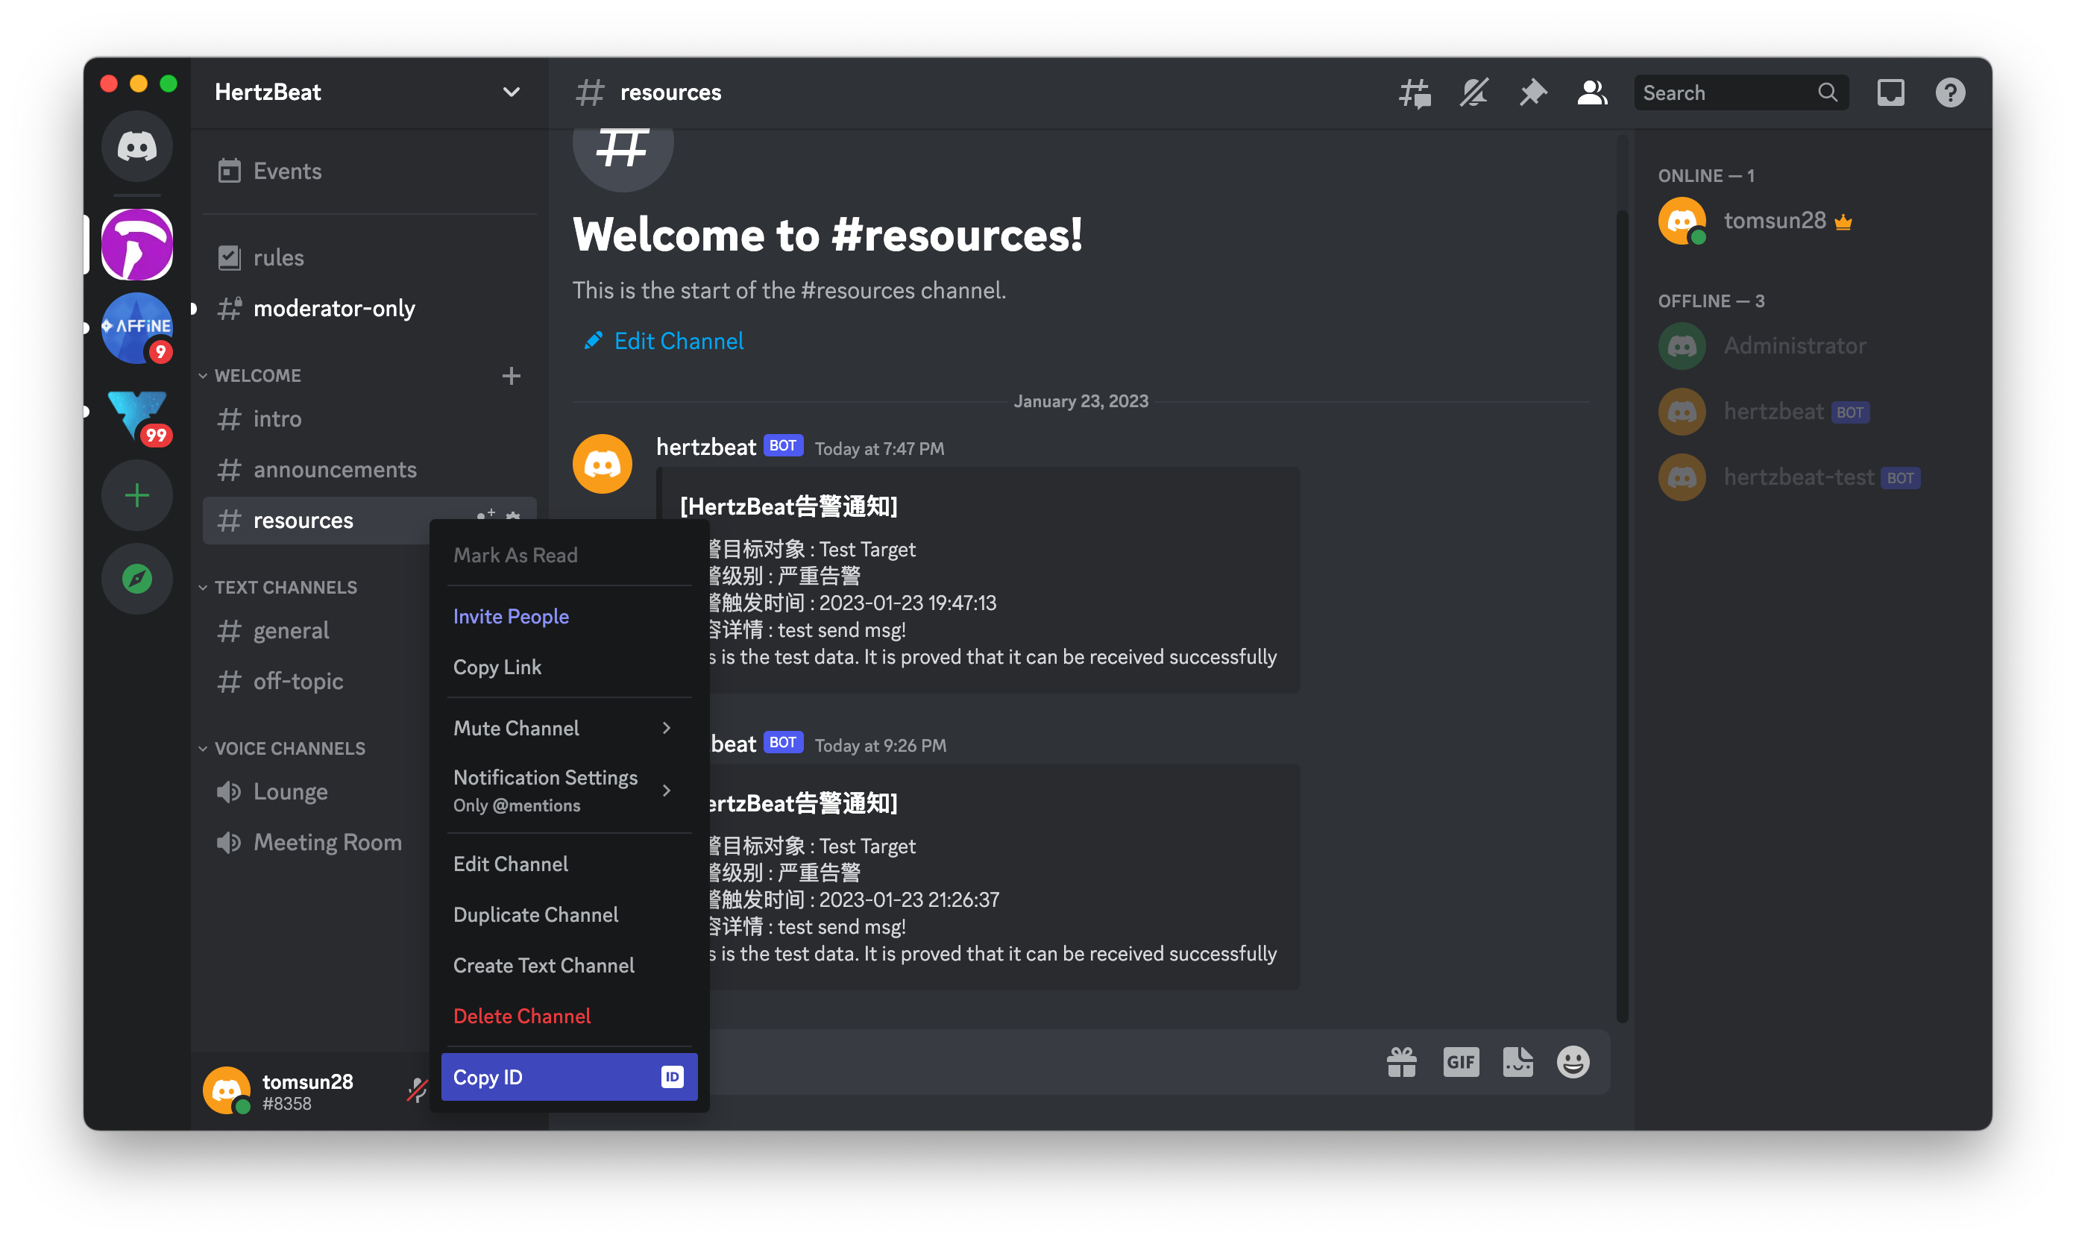Click the gift Nitro icon
Image resolution: width=2076 pixels, height=1241 pixels.
1401,1062
